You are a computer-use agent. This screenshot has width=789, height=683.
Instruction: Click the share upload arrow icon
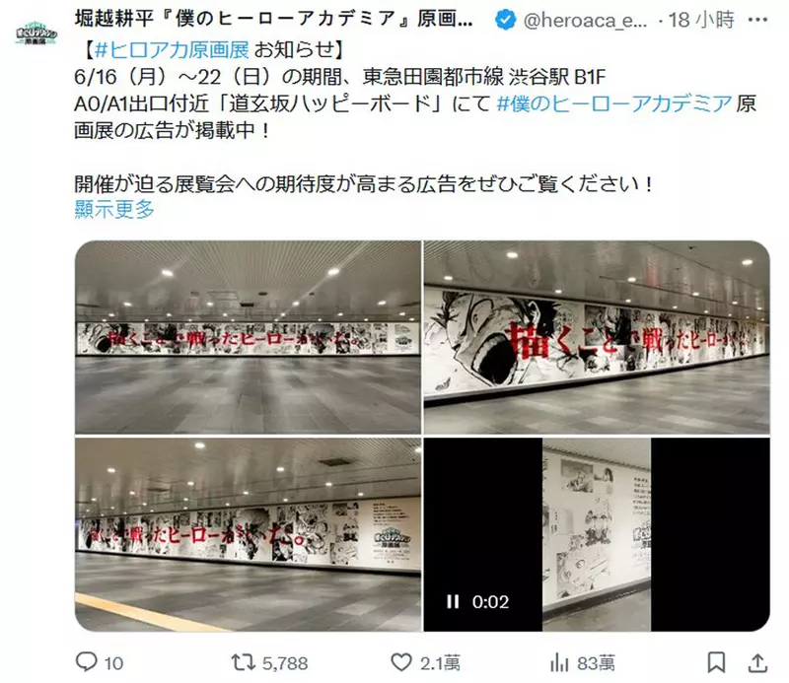click(x=757, y=662)
